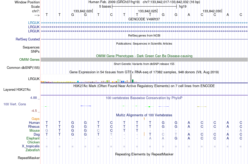Open the OMIM Genes track label
Image resolution: width=248 pixels, height=164 pixels.
click(29, 59)
